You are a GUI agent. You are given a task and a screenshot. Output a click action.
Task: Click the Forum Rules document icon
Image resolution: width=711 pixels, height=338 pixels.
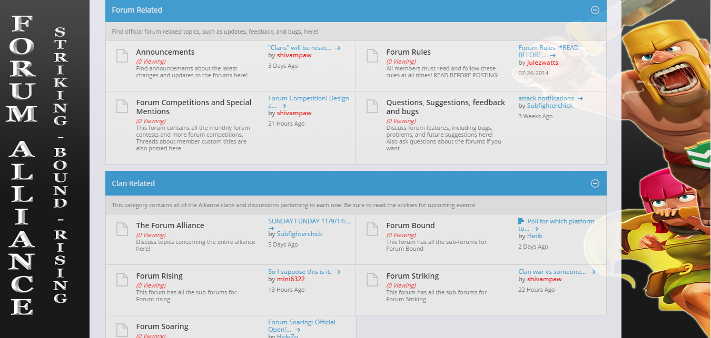coord(372,55)
